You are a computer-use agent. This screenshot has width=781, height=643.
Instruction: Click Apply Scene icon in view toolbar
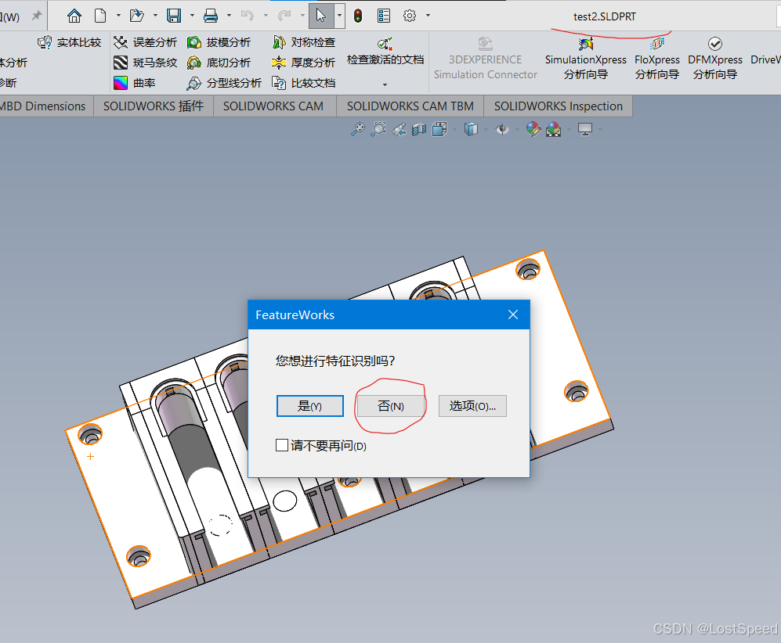tap(553, 129)
